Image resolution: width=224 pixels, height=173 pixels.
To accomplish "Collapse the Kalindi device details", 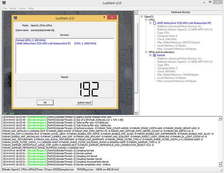I will (x=150, y=55).
